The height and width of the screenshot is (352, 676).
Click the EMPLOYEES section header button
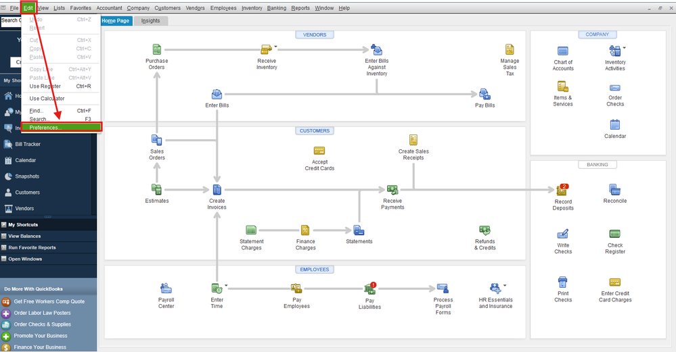pyautogui.click(x=314, y=270)
